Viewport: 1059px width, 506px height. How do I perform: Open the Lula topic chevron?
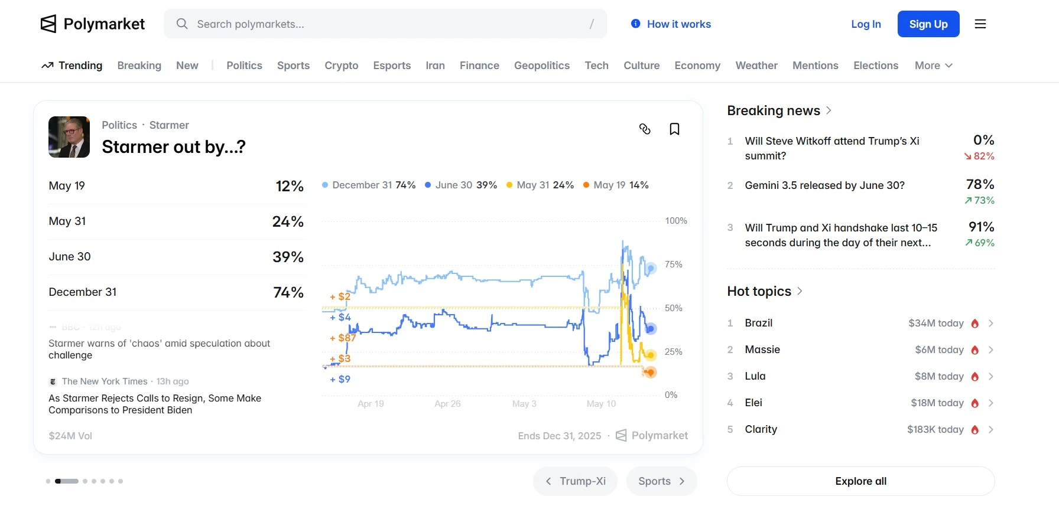991,376
